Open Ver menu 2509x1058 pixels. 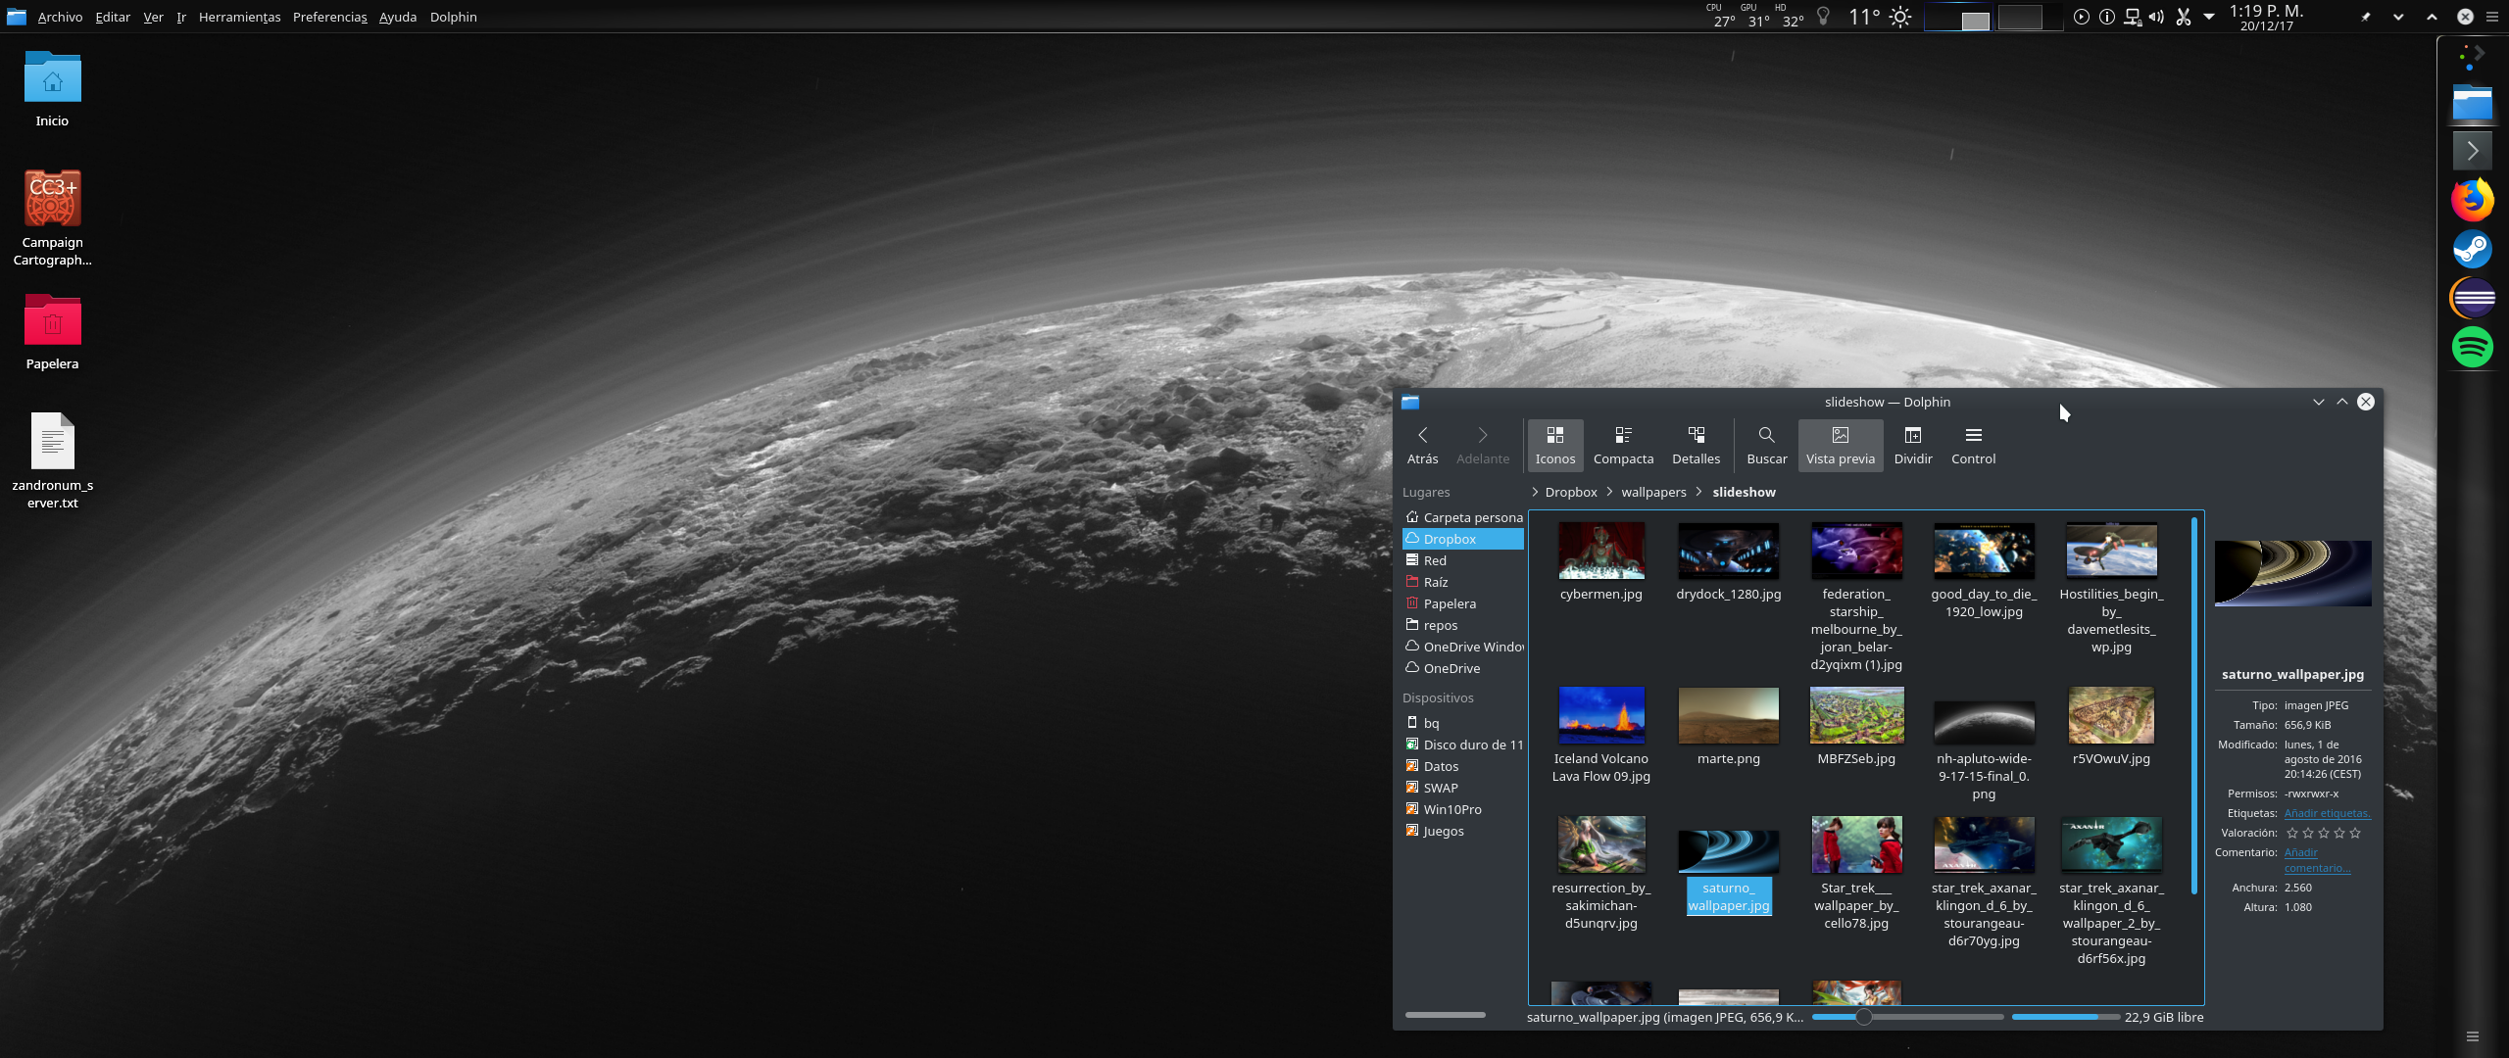(153, 17)
